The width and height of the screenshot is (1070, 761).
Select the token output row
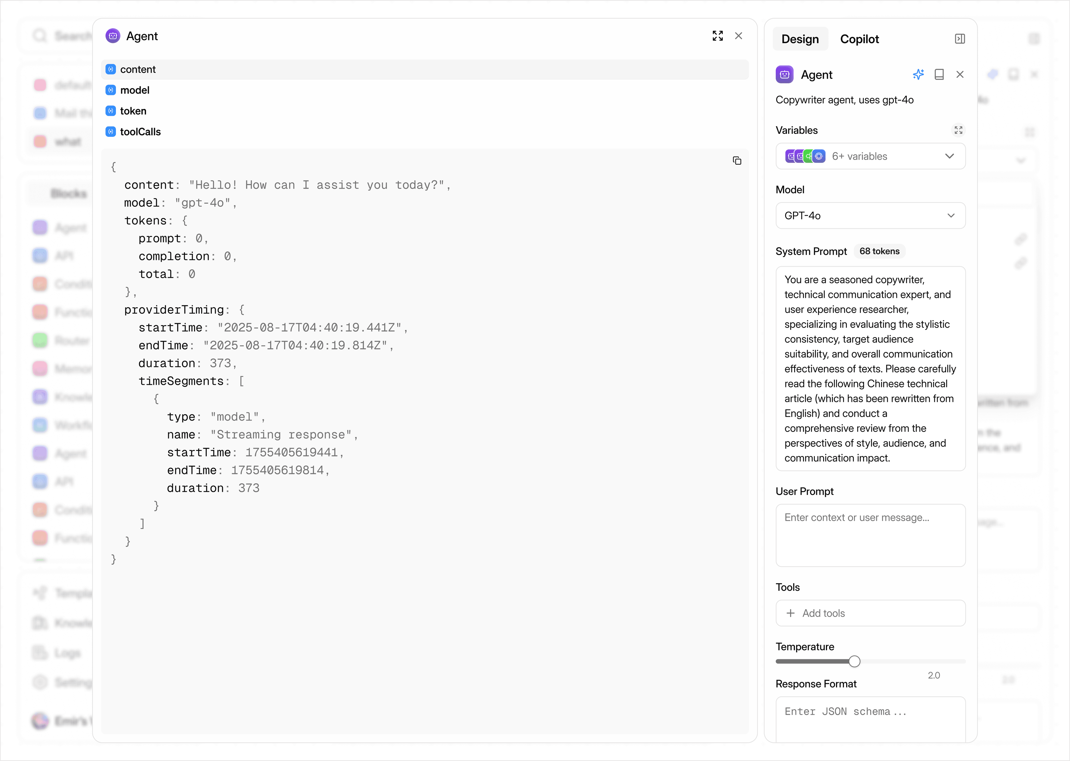[424, 111]
